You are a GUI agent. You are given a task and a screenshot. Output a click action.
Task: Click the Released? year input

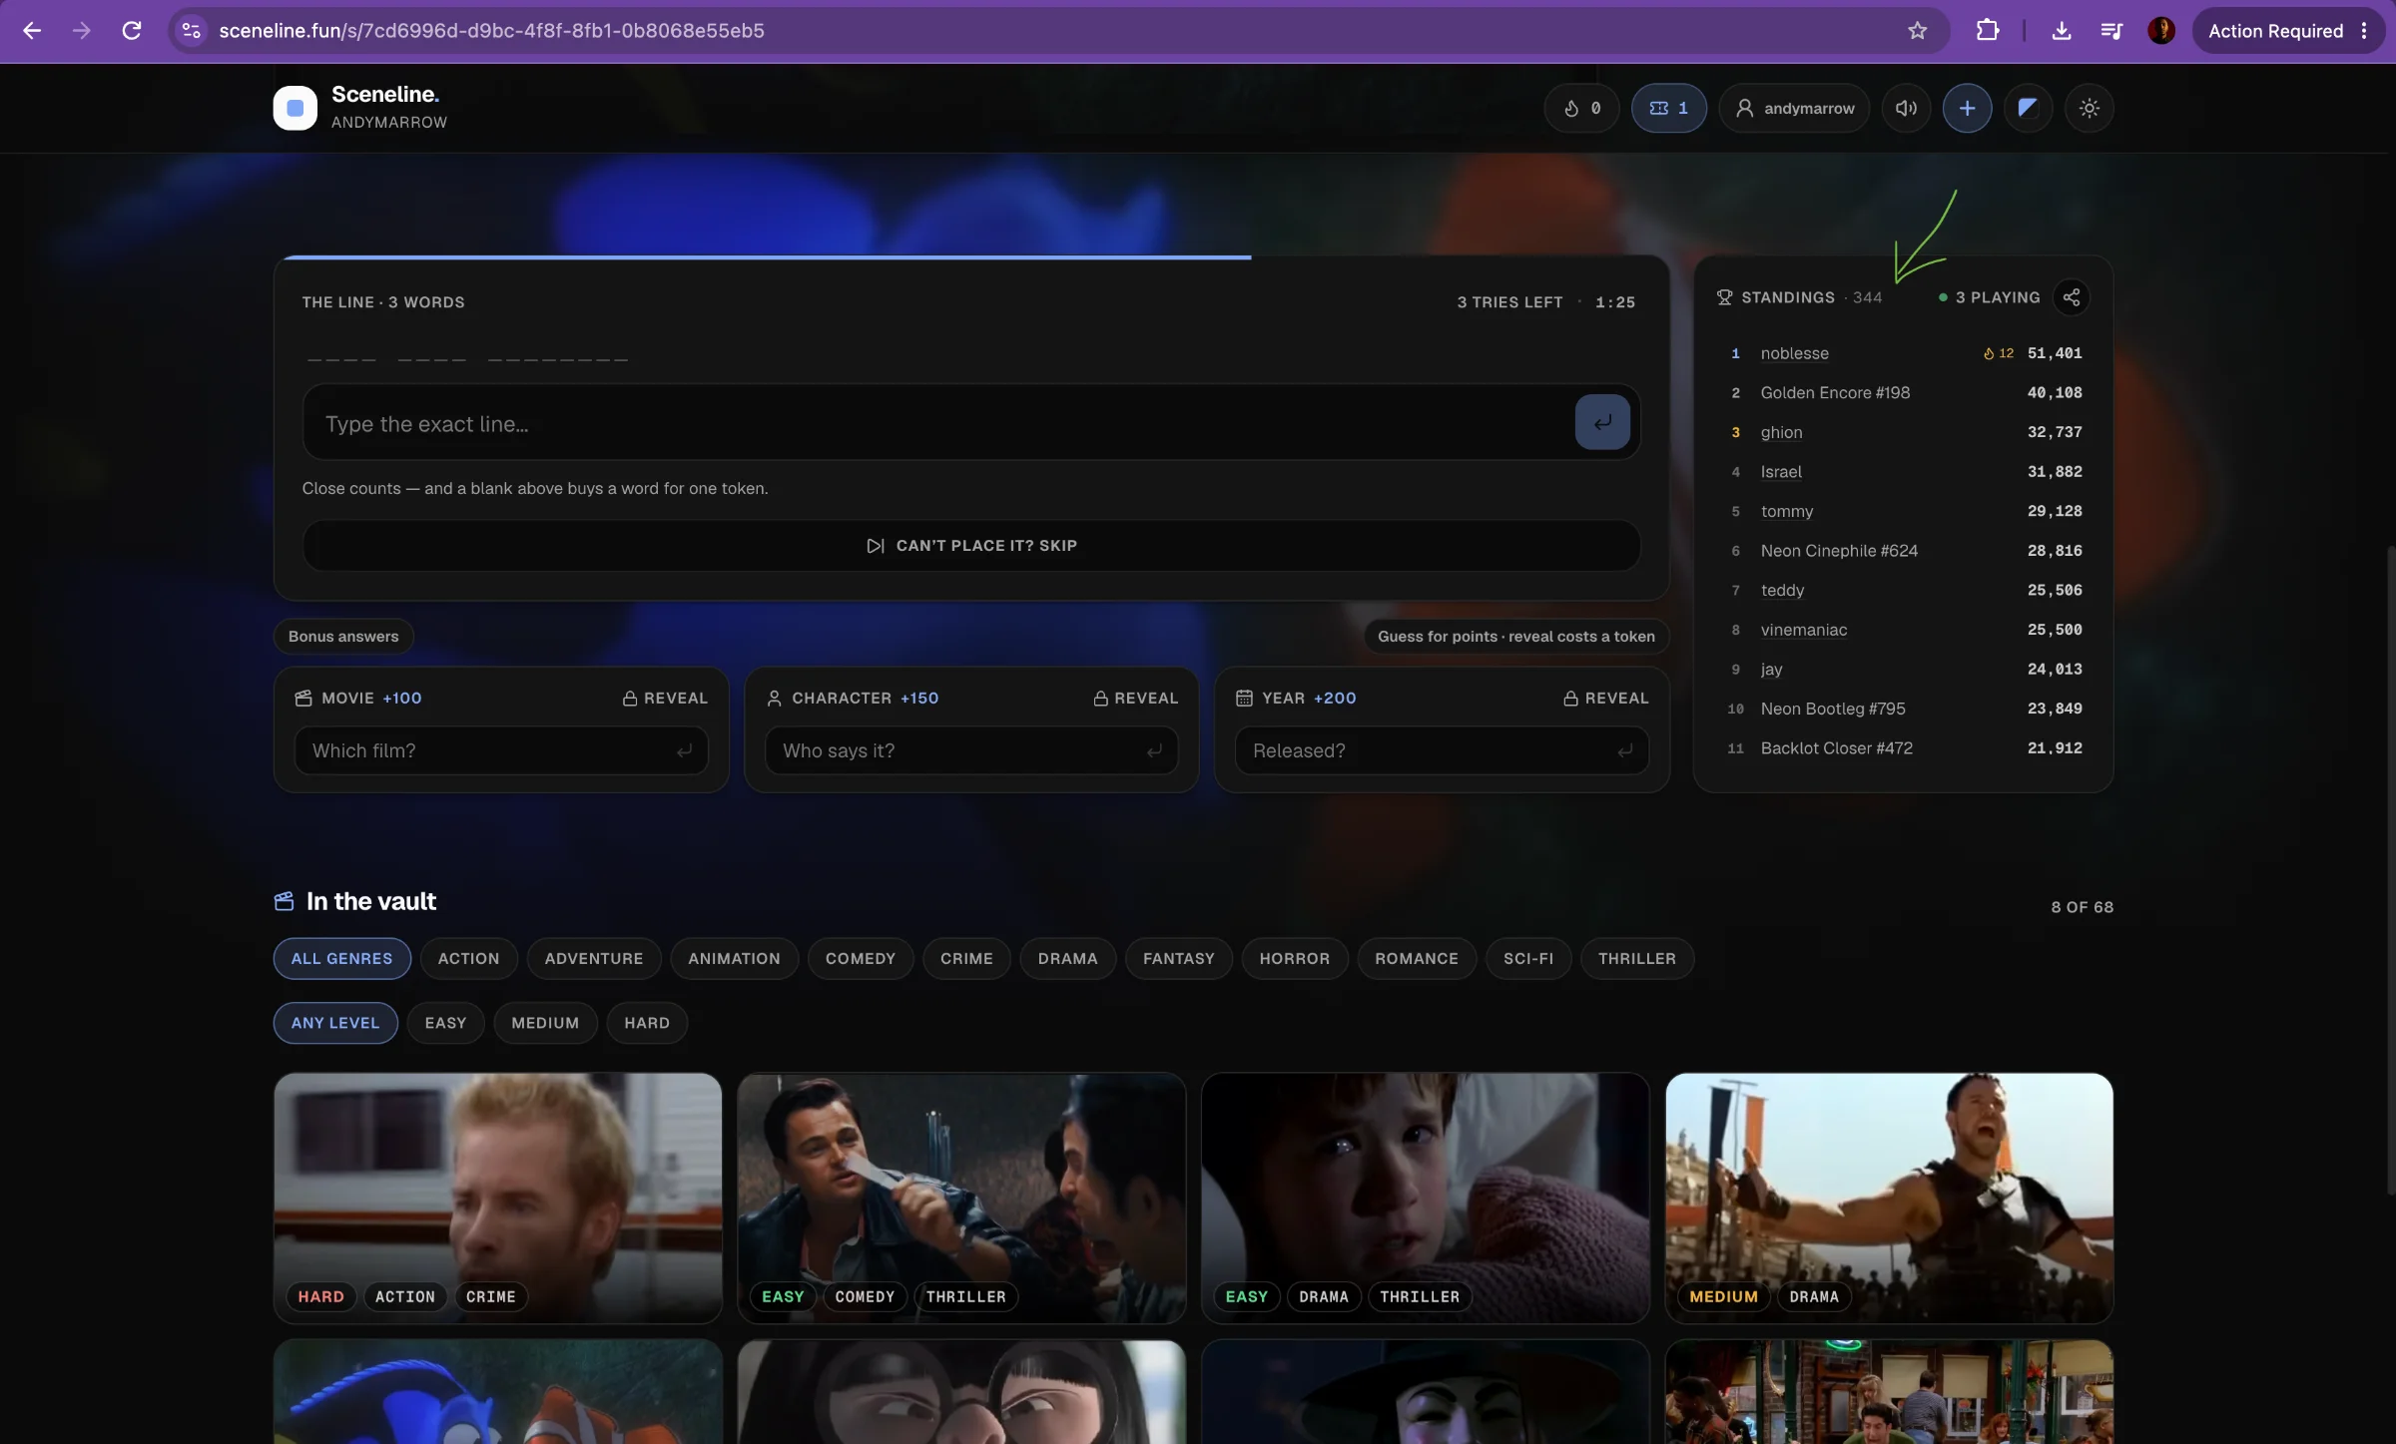1442,750
